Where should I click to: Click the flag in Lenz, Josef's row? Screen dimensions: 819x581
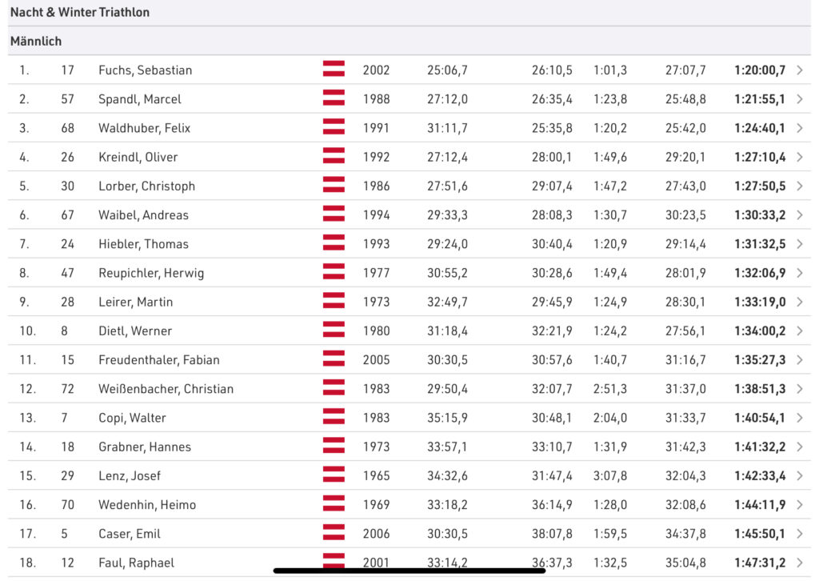(x=334, y=475)
